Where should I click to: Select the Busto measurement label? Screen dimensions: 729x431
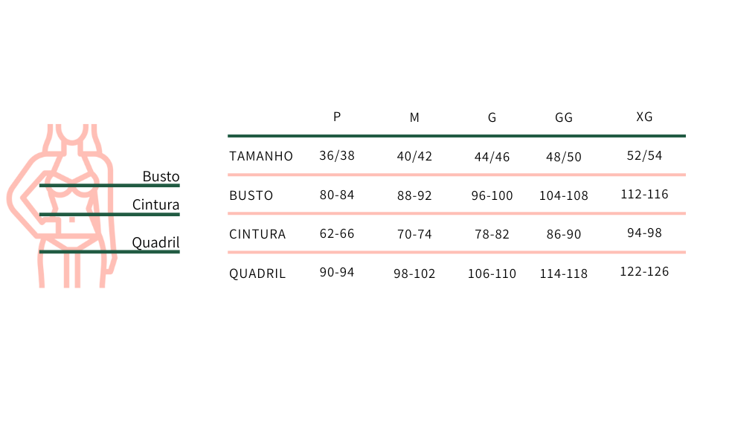pos(161,177)
